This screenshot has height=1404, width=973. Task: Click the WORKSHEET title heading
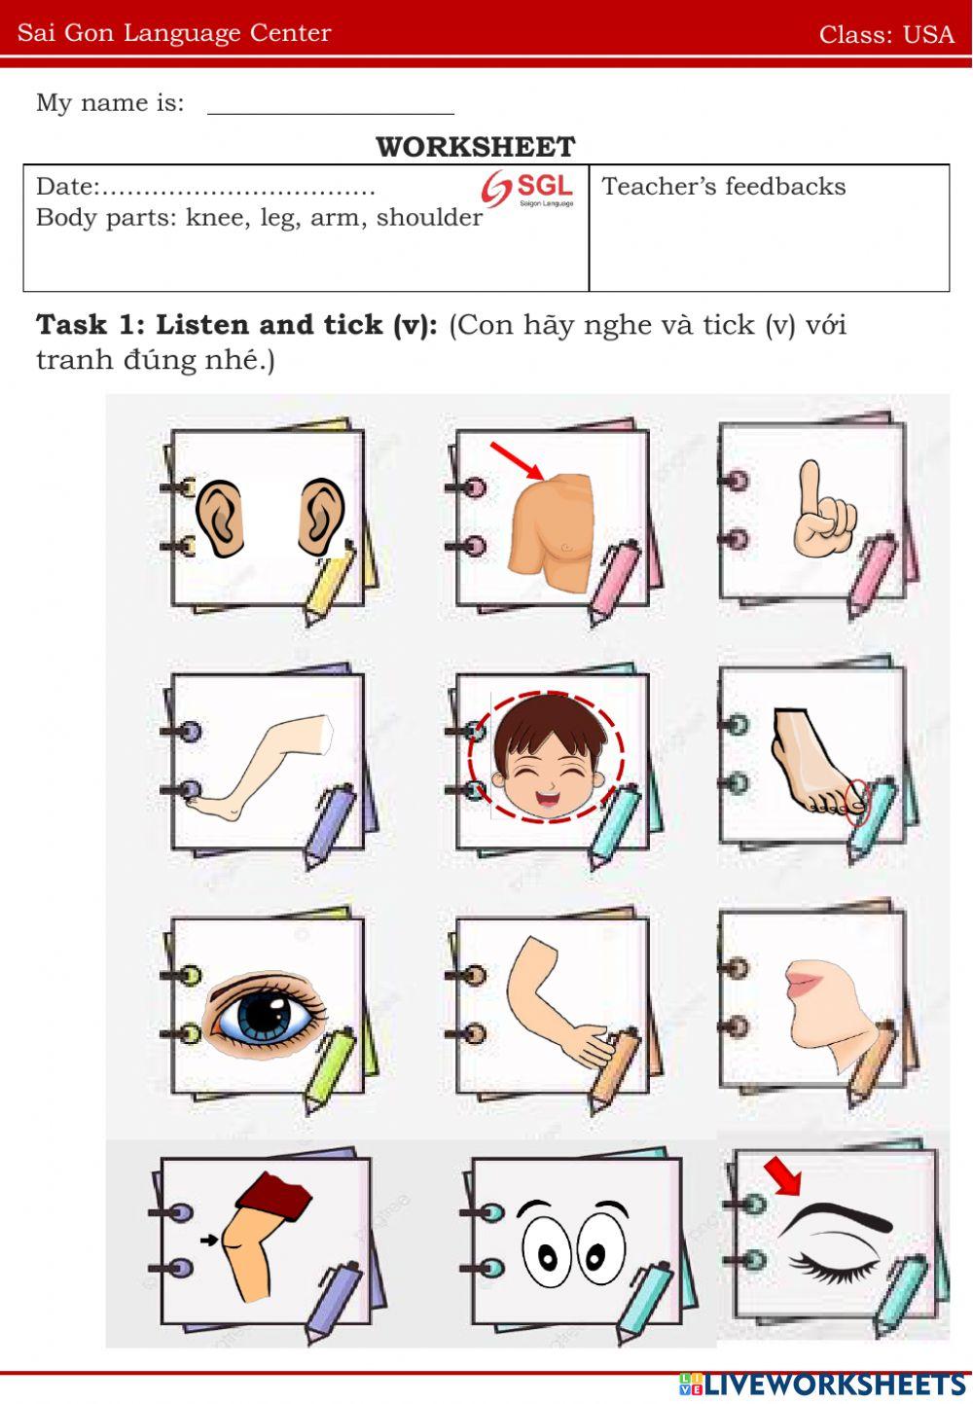[476, 147]
